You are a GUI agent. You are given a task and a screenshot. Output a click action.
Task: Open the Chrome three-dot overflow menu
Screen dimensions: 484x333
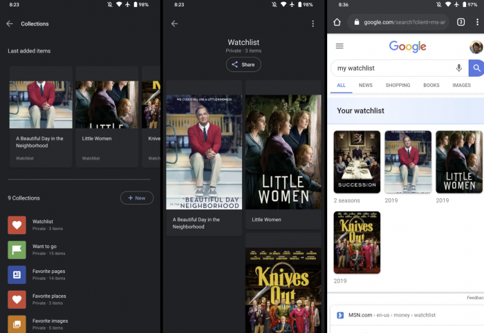coord(477,22)
